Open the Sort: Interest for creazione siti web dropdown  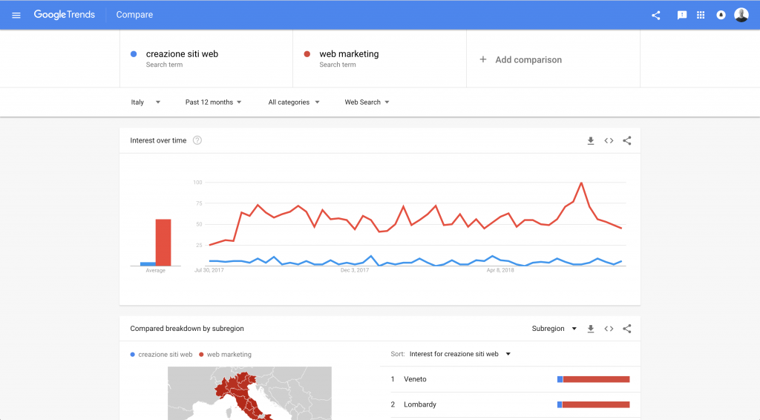[x=460, y=354]
